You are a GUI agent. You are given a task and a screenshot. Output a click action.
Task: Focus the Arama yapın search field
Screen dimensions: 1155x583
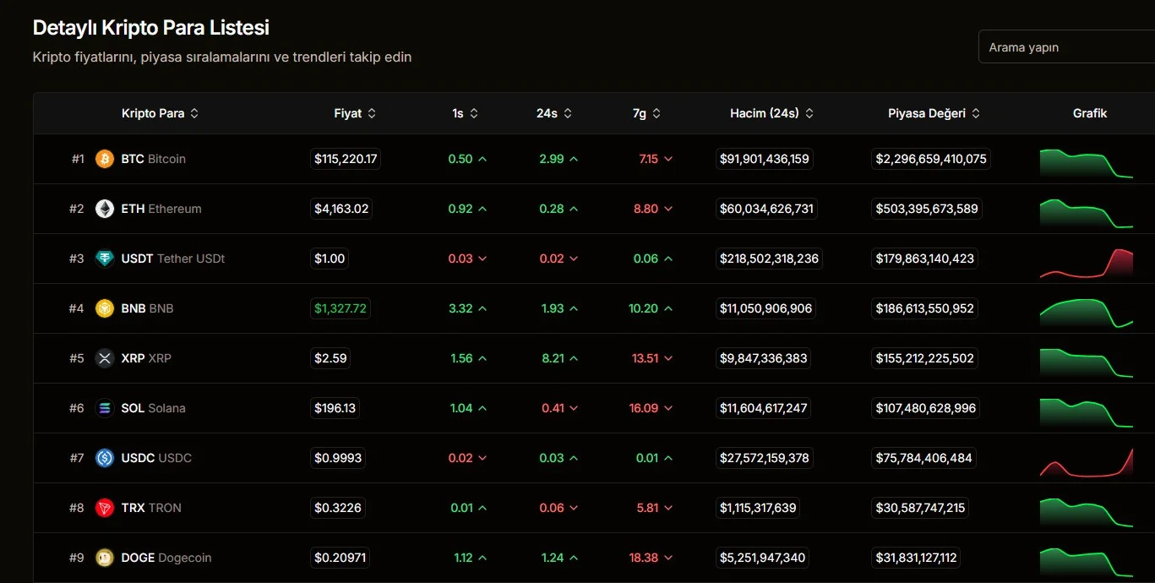click(1066, 47)
